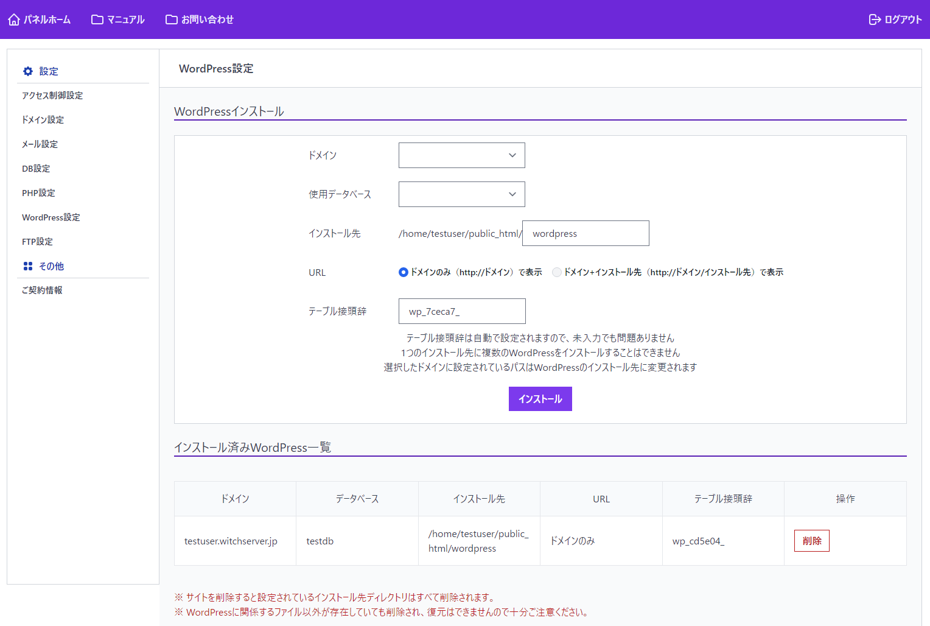This screenshot has height=626, width=930.
Task: Click the データベース column header
Action: (357, 499)
